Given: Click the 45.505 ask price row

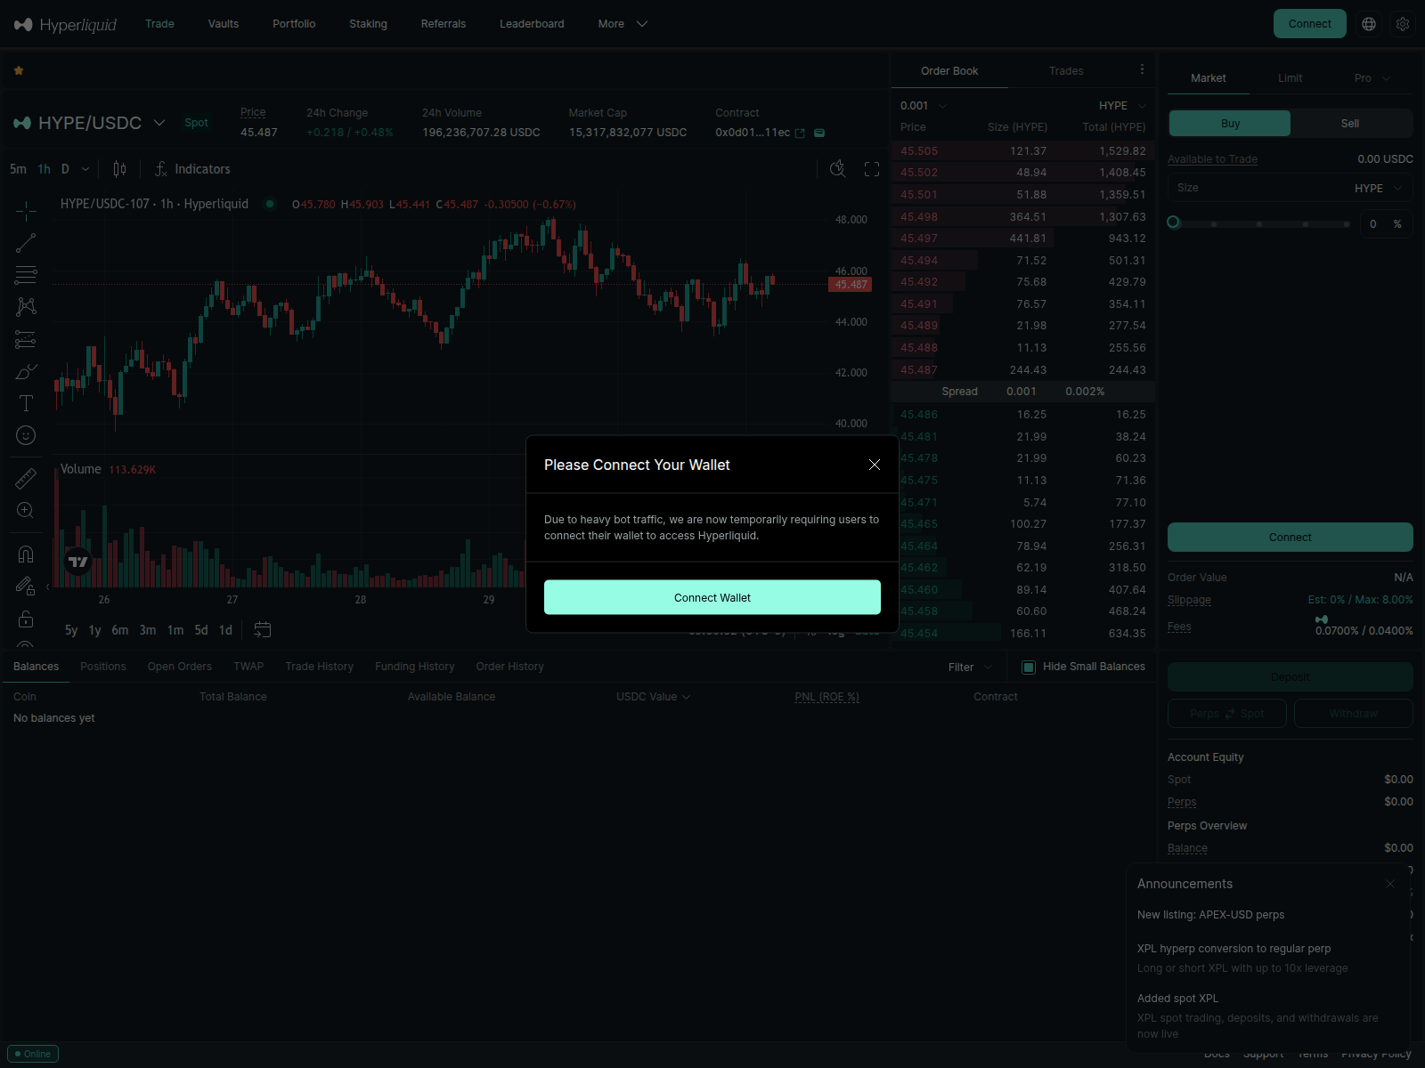Looking at the screenshot, I should (x=1023, y=151).
